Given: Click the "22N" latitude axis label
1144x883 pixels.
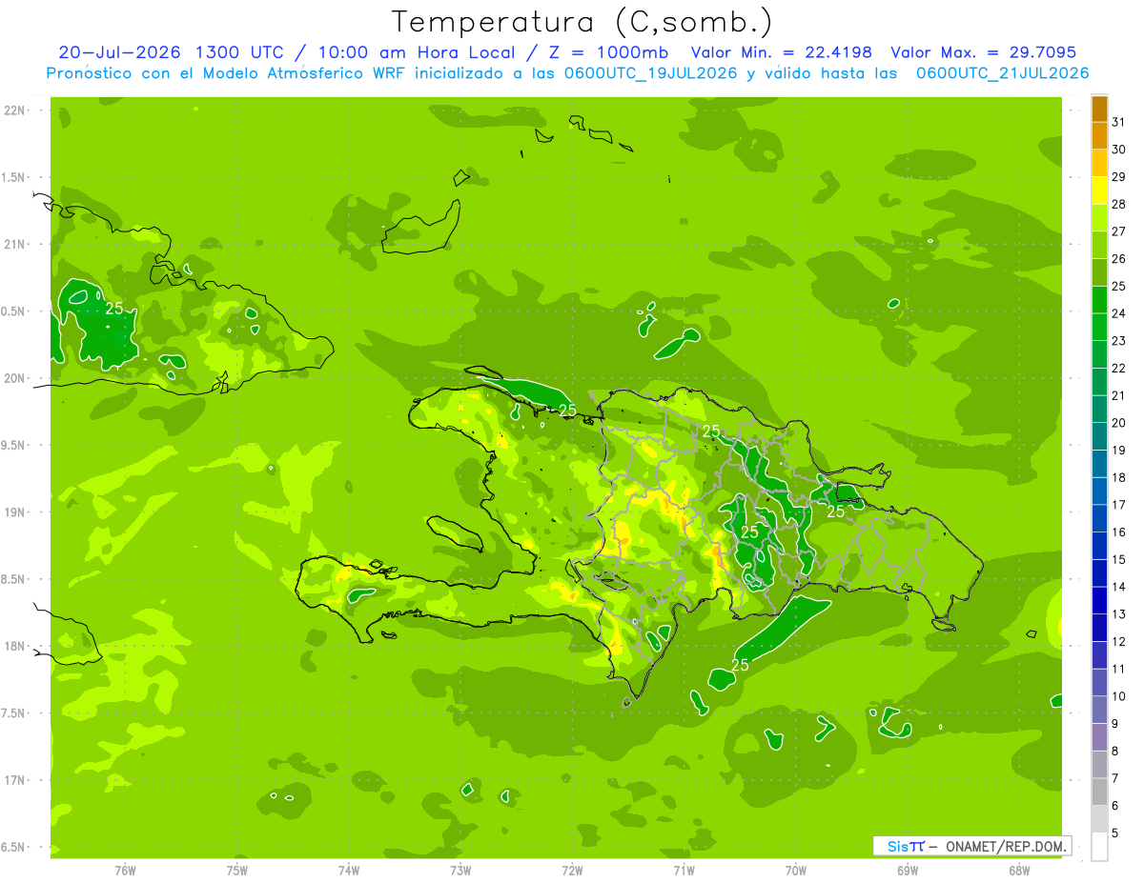Looking at the screenshot, I should [x=13, y=110].
